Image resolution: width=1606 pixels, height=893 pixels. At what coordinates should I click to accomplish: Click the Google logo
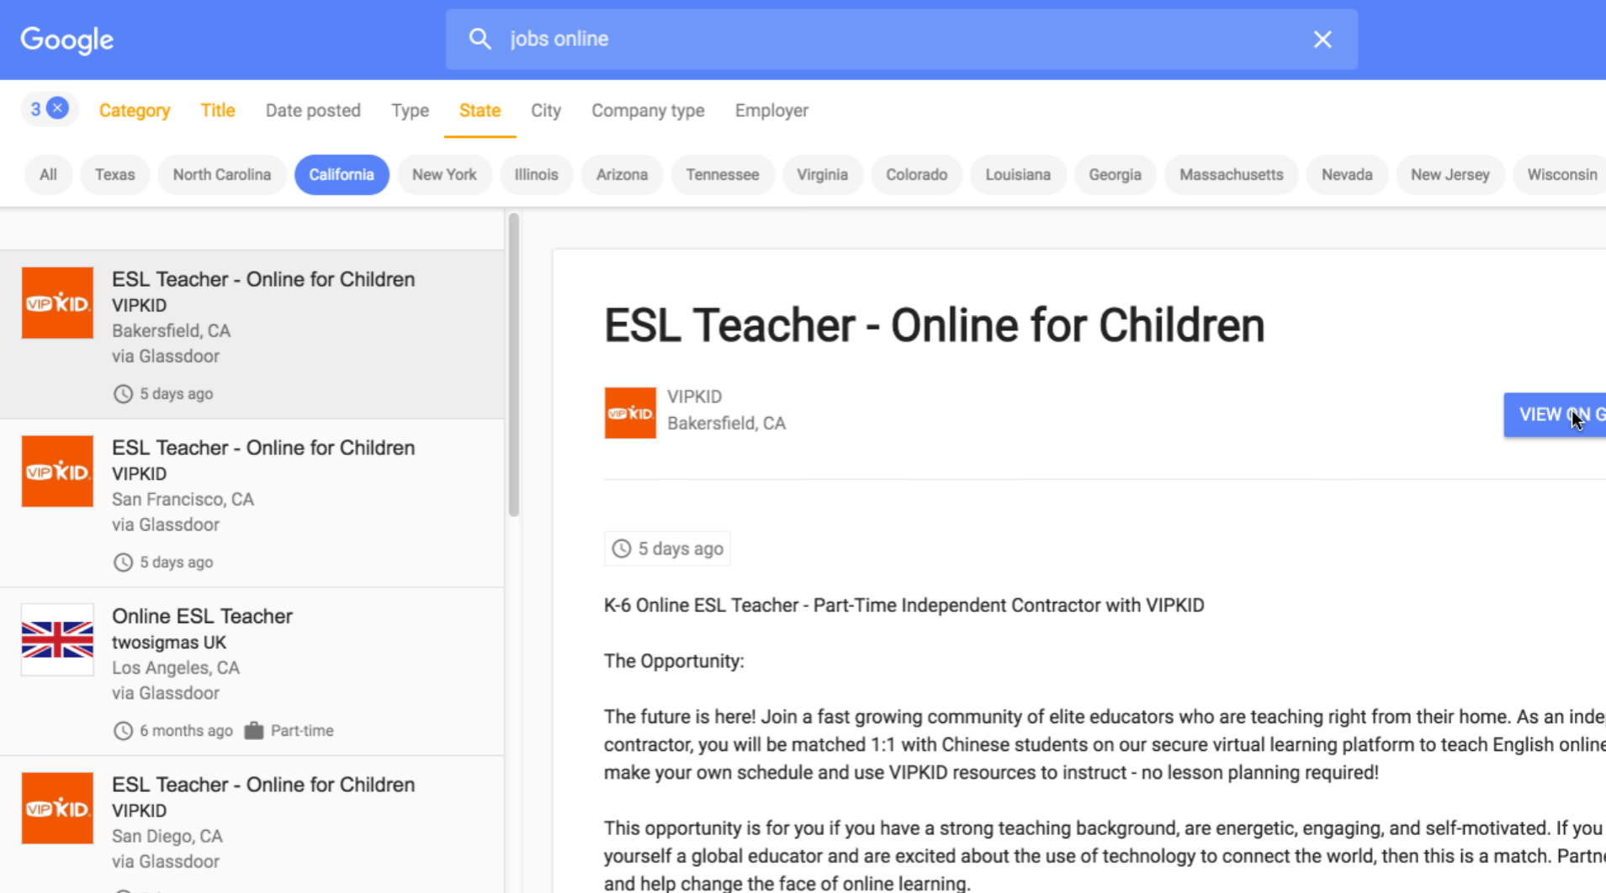66,40
